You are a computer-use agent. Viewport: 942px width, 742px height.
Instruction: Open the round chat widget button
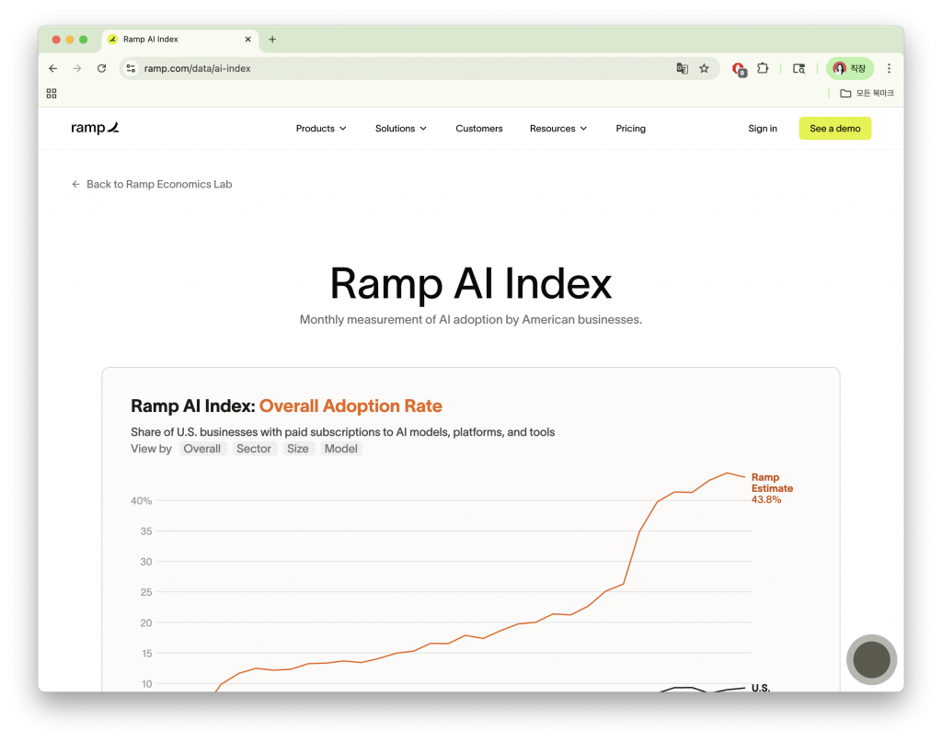point(871,659)
